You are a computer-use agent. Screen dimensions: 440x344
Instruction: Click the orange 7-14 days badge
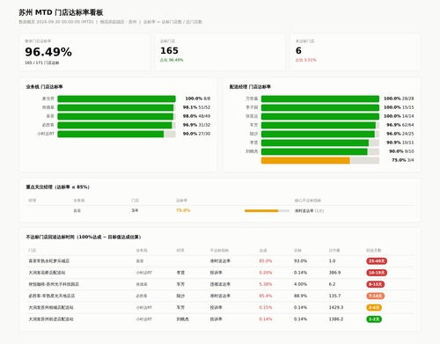[x=376, y=296]
